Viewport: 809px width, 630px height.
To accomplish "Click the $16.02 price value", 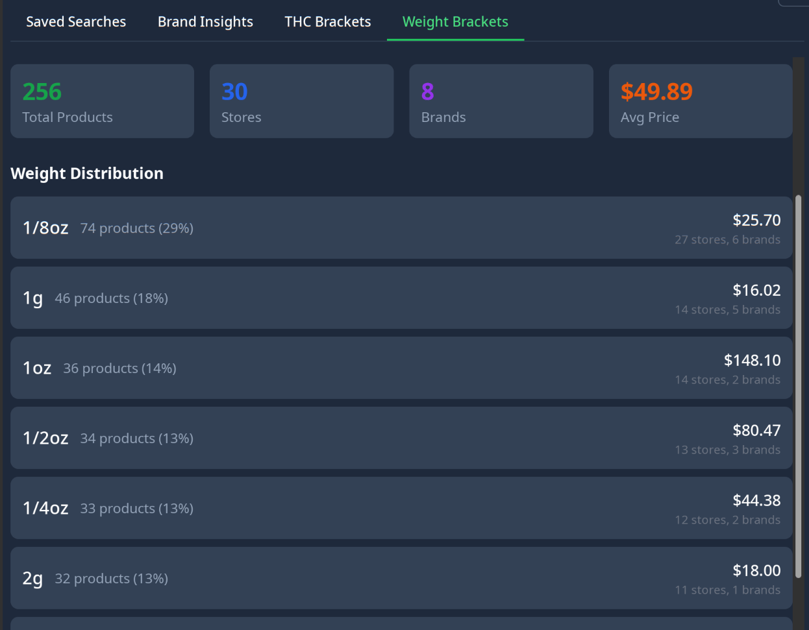I will [x=756, y=290].
